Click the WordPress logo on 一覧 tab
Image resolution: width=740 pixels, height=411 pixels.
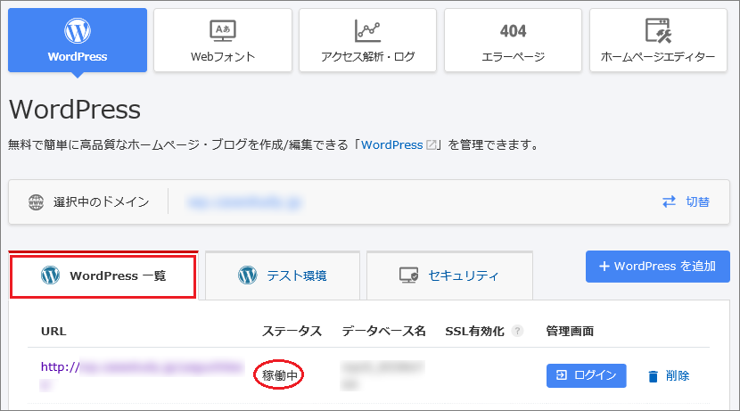pyautogui.click(x=51, y=275)
